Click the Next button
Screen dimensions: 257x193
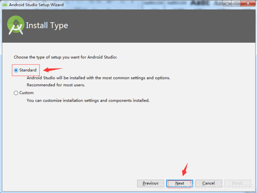(x=179, y=183)
